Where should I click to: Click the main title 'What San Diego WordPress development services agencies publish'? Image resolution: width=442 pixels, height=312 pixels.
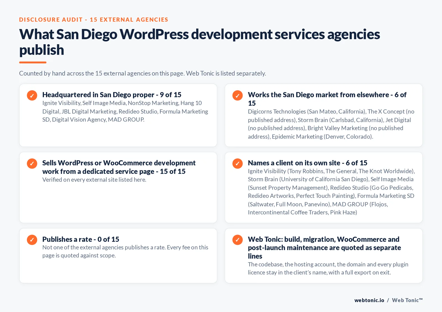point(199,42)
